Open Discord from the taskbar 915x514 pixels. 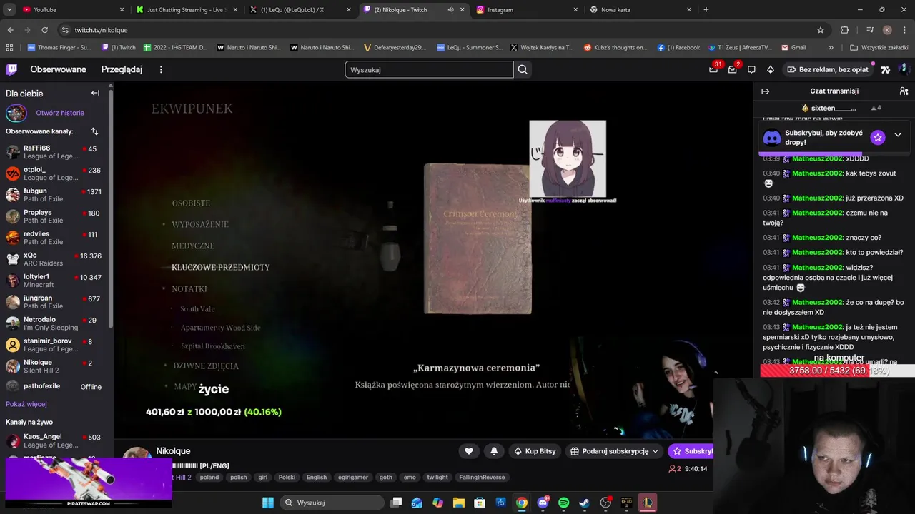point(543,503)
